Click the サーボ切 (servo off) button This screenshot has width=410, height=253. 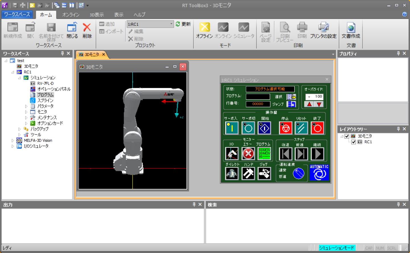coord(248,128)
